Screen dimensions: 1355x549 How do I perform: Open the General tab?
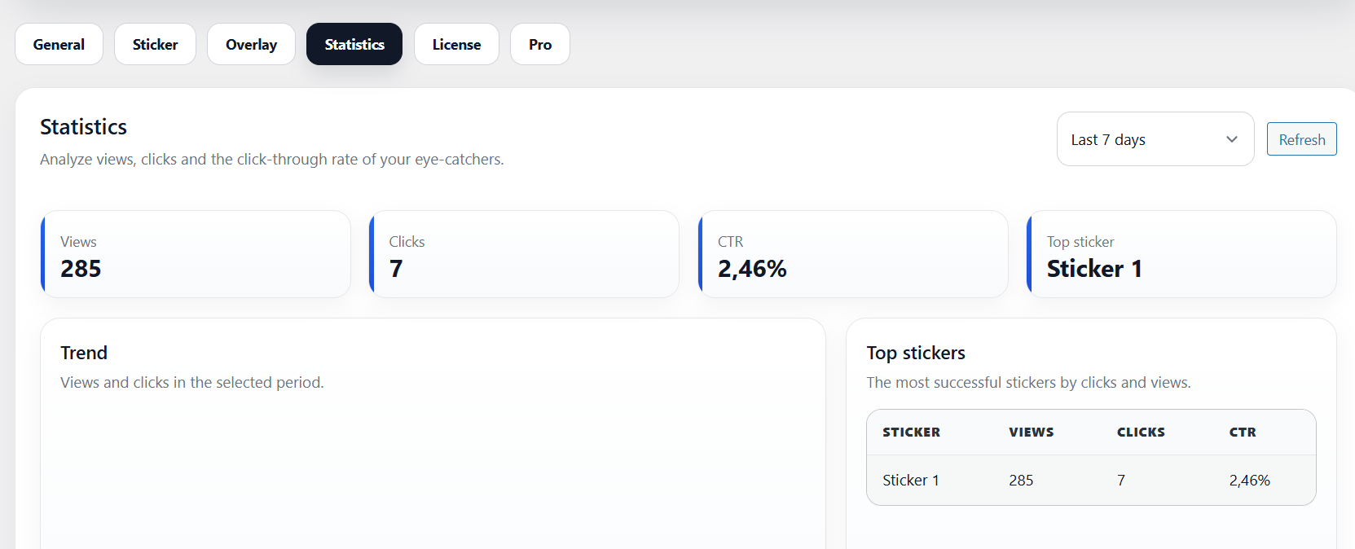click(x=59, y=45)
